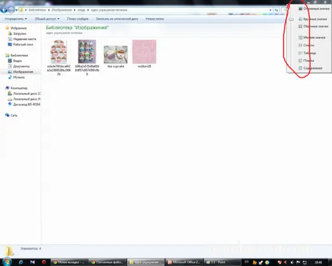Open Недавние места in the sidebar
This screenshot has width=332, height=266.
click(22, 39)
